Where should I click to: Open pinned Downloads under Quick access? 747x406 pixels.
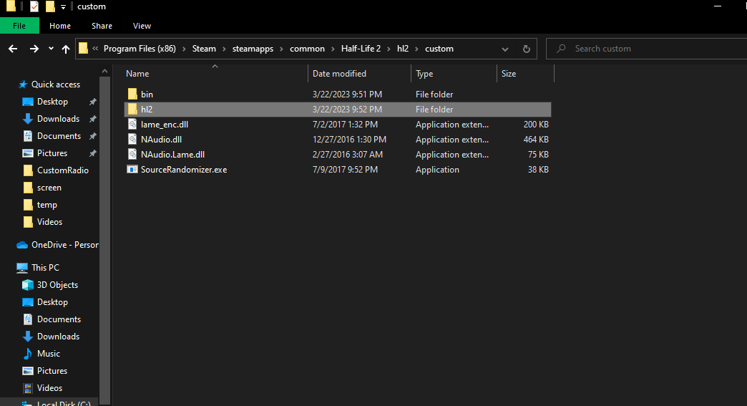click(x=58, y=119)
